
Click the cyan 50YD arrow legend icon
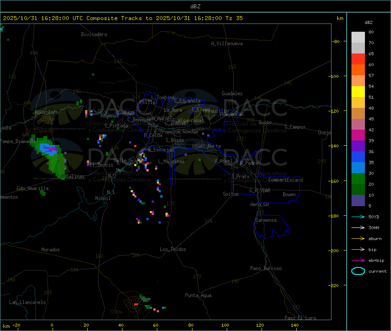[x=358, y=217]
